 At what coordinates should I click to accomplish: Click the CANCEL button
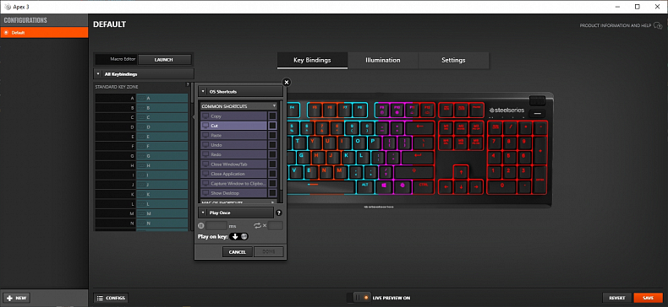coord(238,251)
